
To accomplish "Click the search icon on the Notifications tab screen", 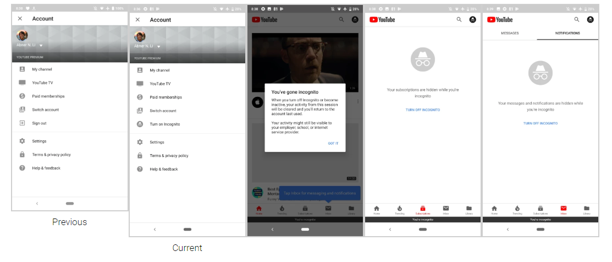I will [x=577, y=19].
